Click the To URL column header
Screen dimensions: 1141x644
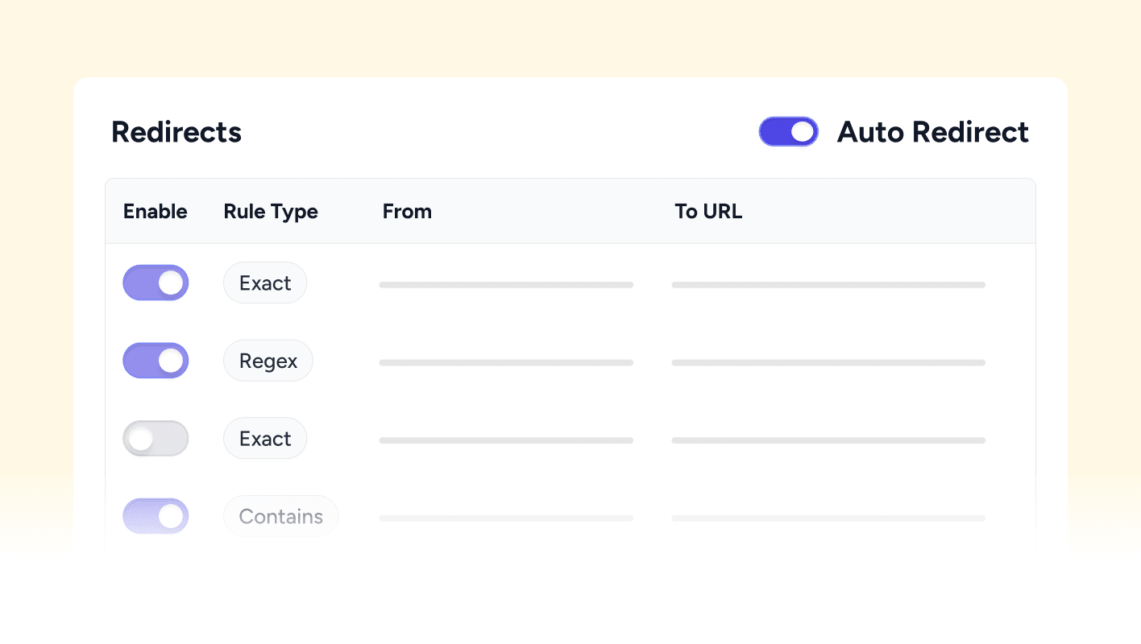pyautogui.click(x=708, y=211)
